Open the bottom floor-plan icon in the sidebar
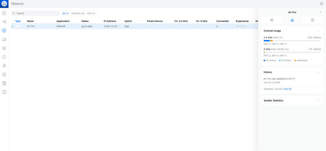The width and height of the screenshot is (326, 151). coord(4,92)
